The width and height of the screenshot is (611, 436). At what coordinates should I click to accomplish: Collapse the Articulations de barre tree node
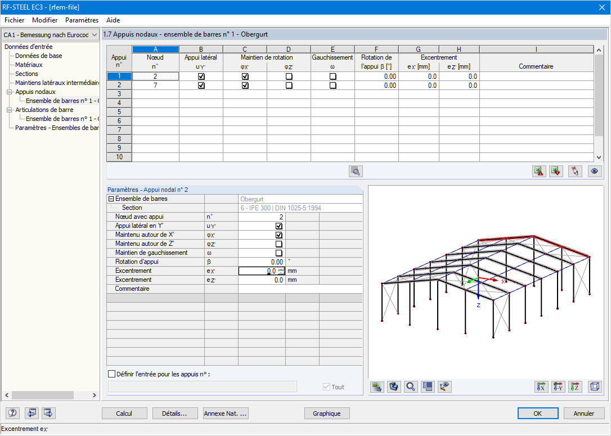10,110
